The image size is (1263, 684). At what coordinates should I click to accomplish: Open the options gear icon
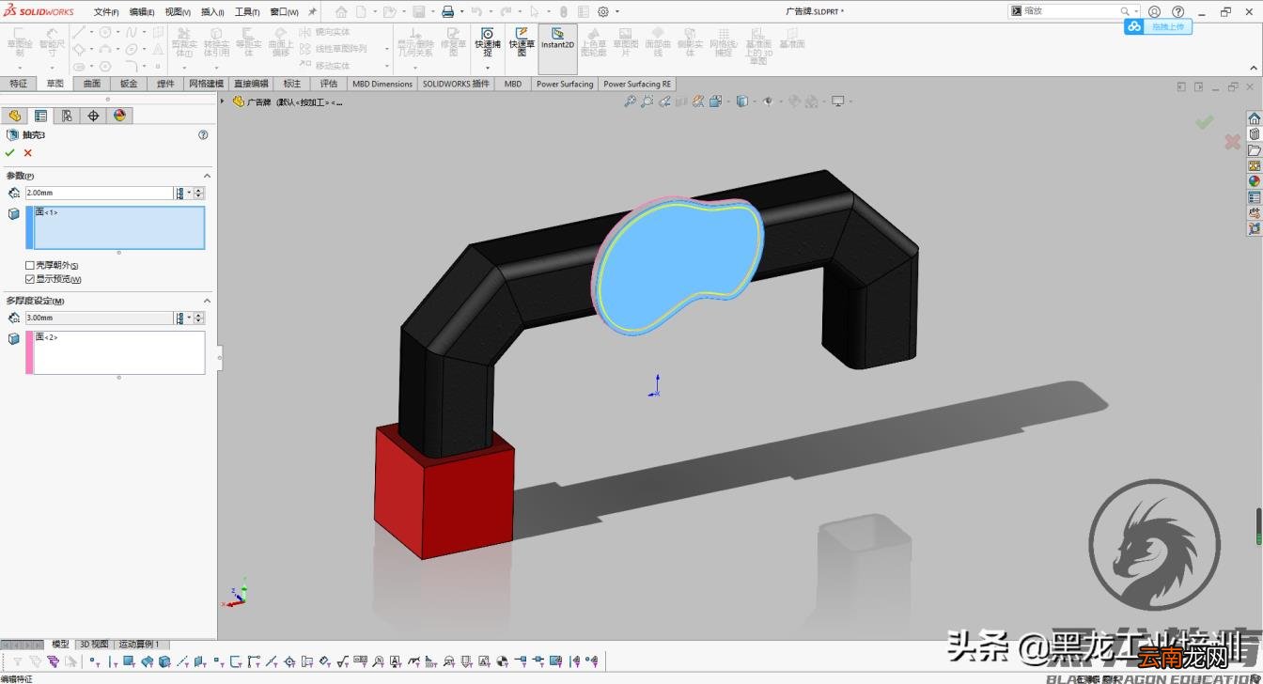[603, 12]
